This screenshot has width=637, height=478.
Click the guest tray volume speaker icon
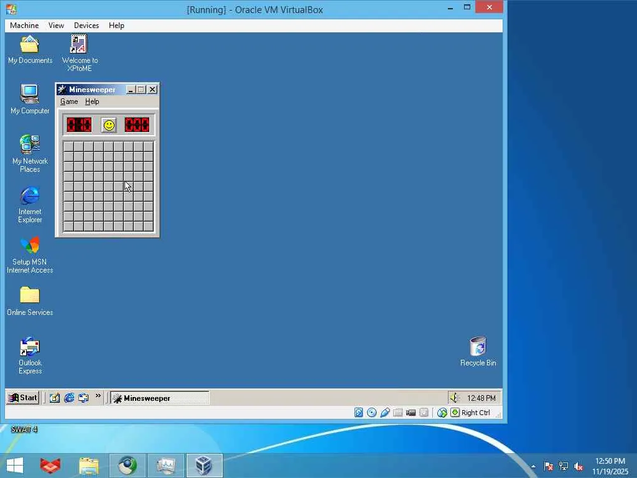[454, 398]
